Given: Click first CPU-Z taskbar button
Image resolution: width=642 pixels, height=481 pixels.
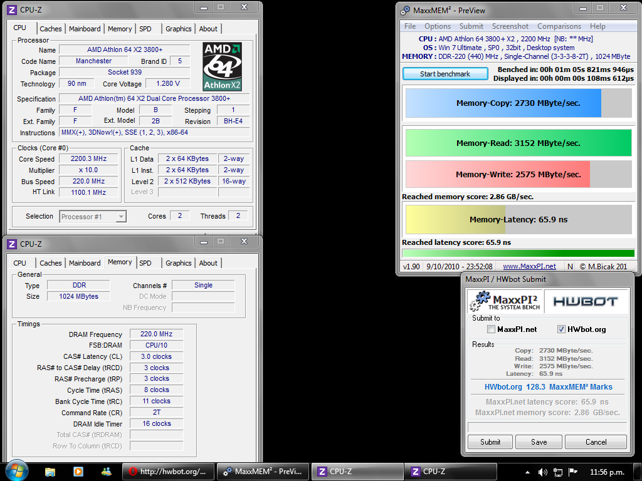Looking at the screenshot, I should 357,472.
